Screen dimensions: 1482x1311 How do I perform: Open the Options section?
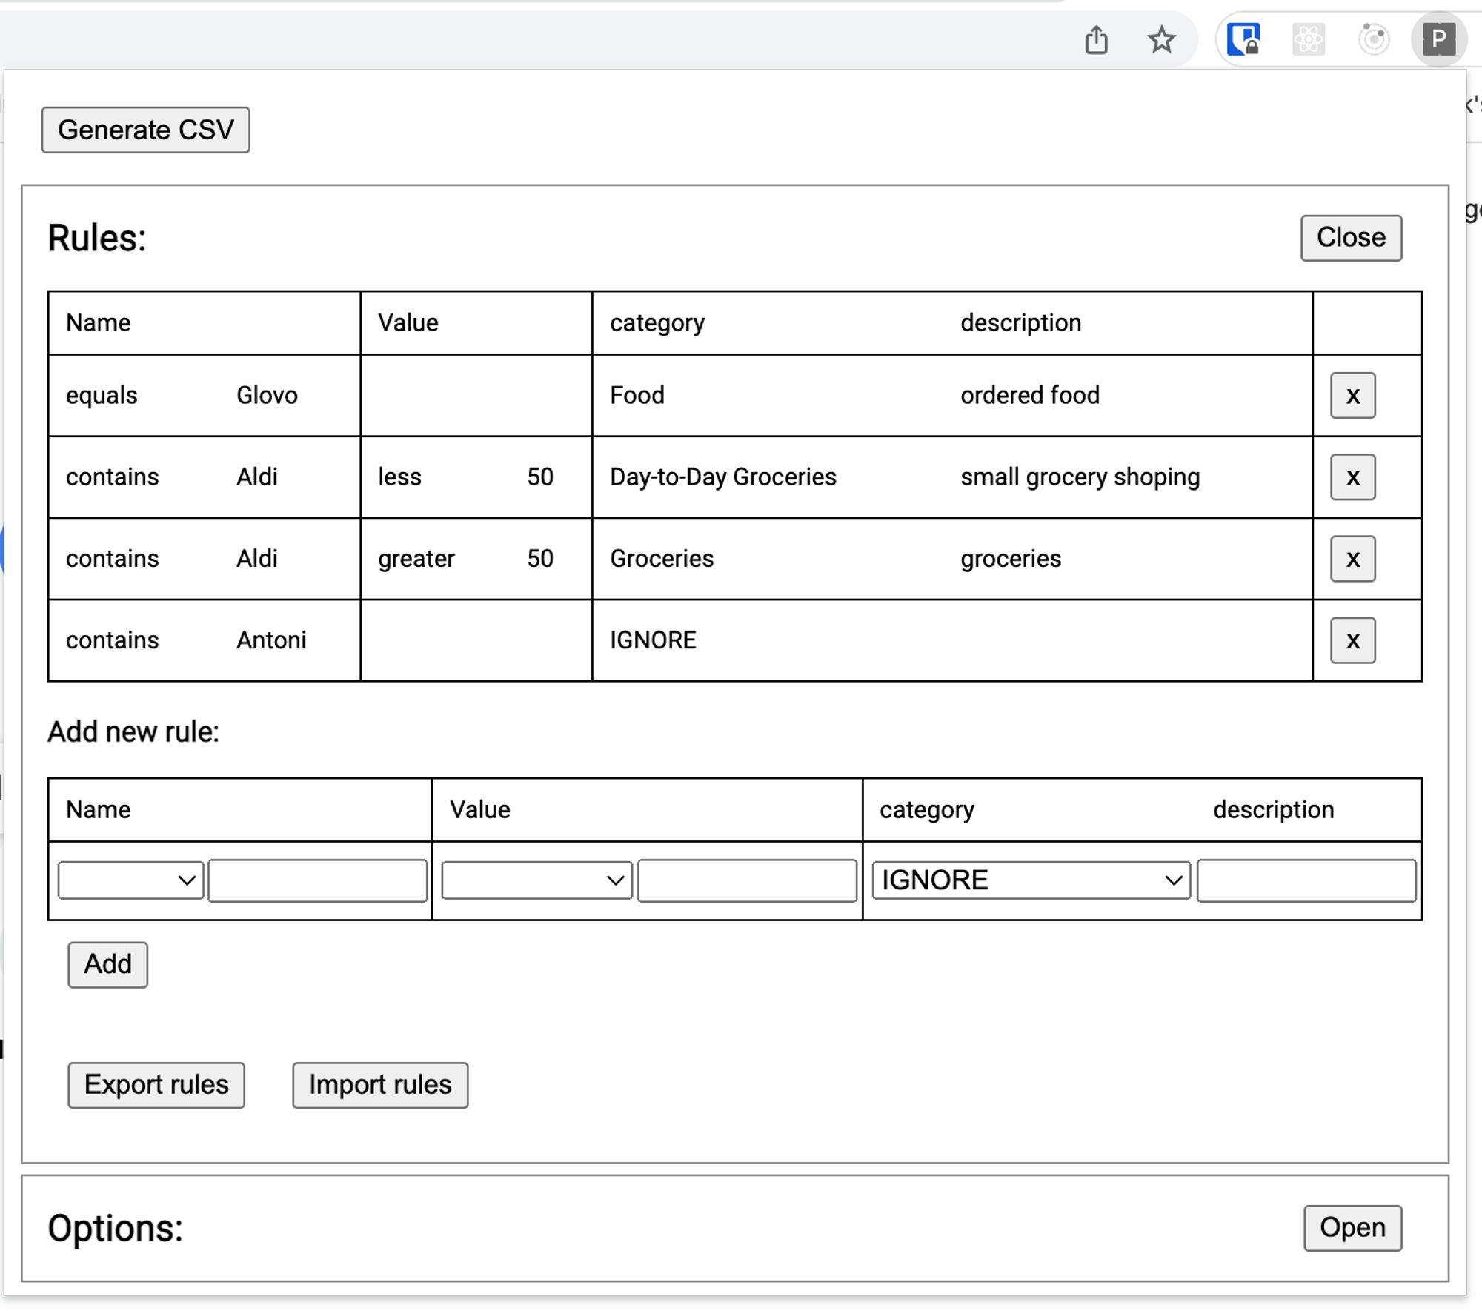tap(1352, 1228)
